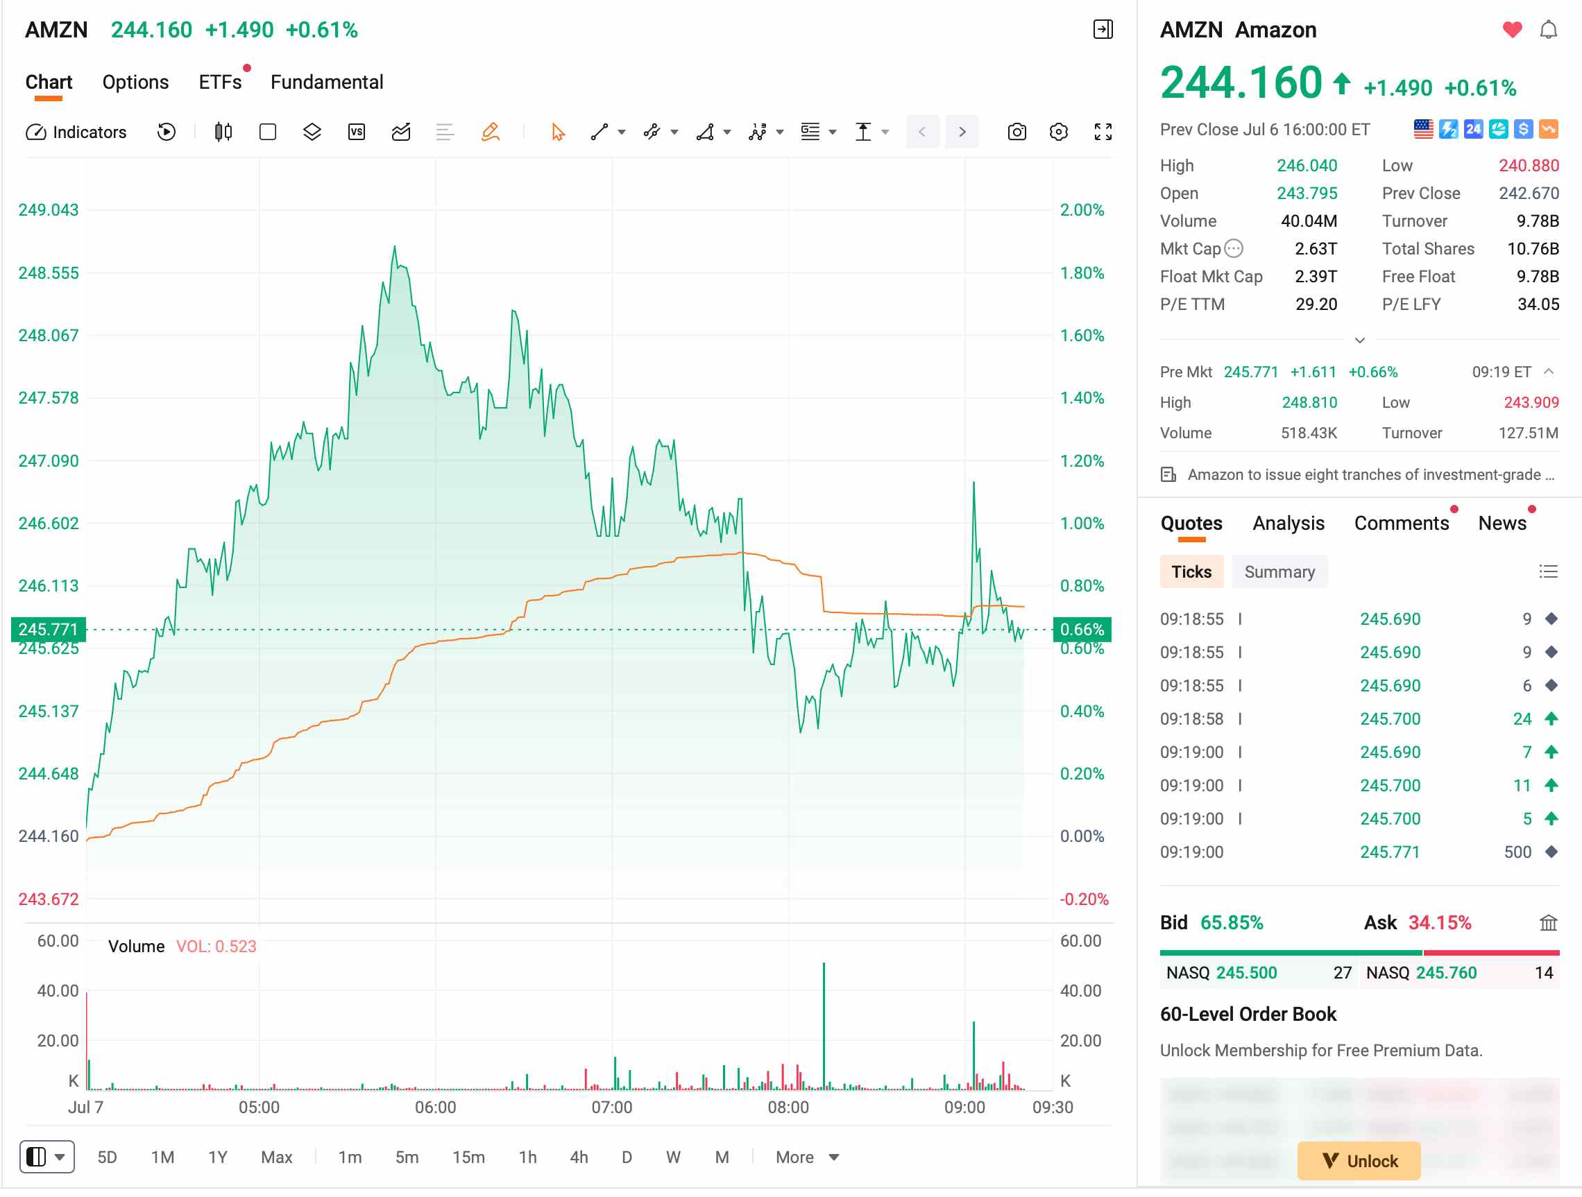1582x1197 pixels.
Task: Expand more quote details chevron
Action: (x=1359, y=340)
